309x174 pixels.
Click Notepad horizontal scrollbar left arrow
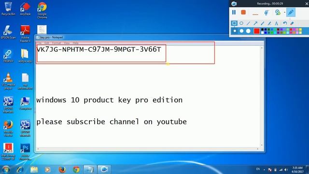[x=38, y=149]
